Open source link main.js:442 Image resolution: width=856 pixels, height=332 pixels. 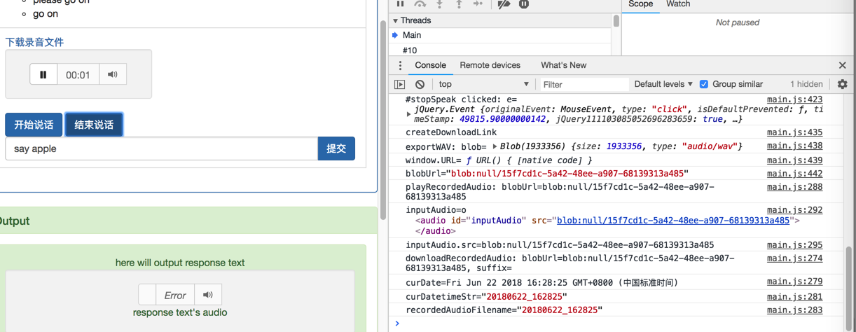click(794, 174)
